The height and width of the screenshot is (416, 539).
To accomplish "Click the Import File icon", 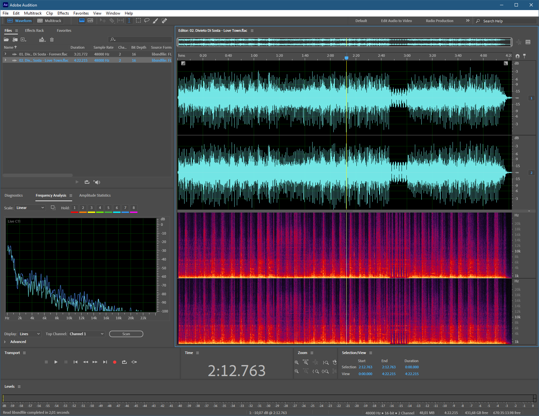I will (x=15, y=40).
